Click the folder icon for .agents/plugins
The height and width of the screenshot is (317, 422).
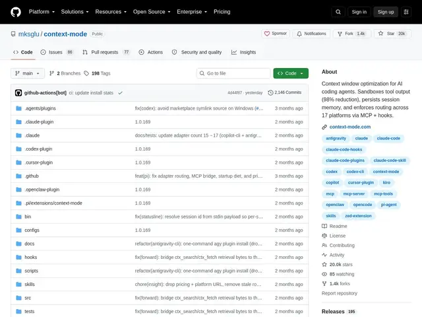[x=18, y=108]
